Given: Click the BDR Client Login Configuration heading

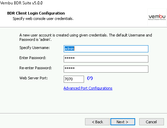Looking at the screenshot, I should coord(36,13).
